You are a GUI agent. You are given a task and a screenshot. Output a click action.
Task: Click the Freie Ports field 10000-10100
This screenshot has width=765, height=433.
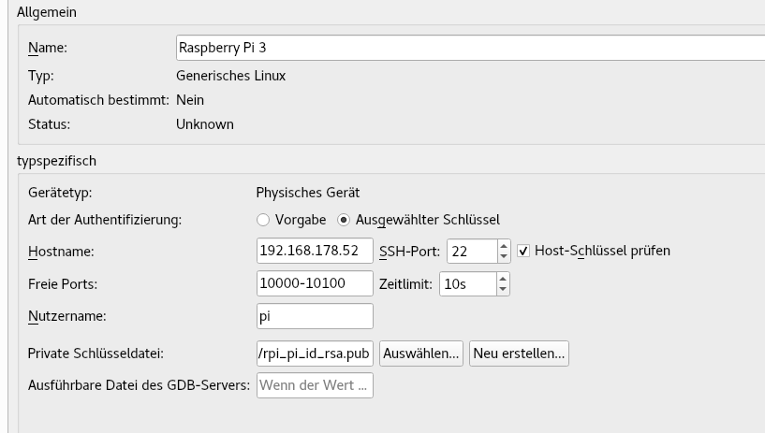(315, 283)
